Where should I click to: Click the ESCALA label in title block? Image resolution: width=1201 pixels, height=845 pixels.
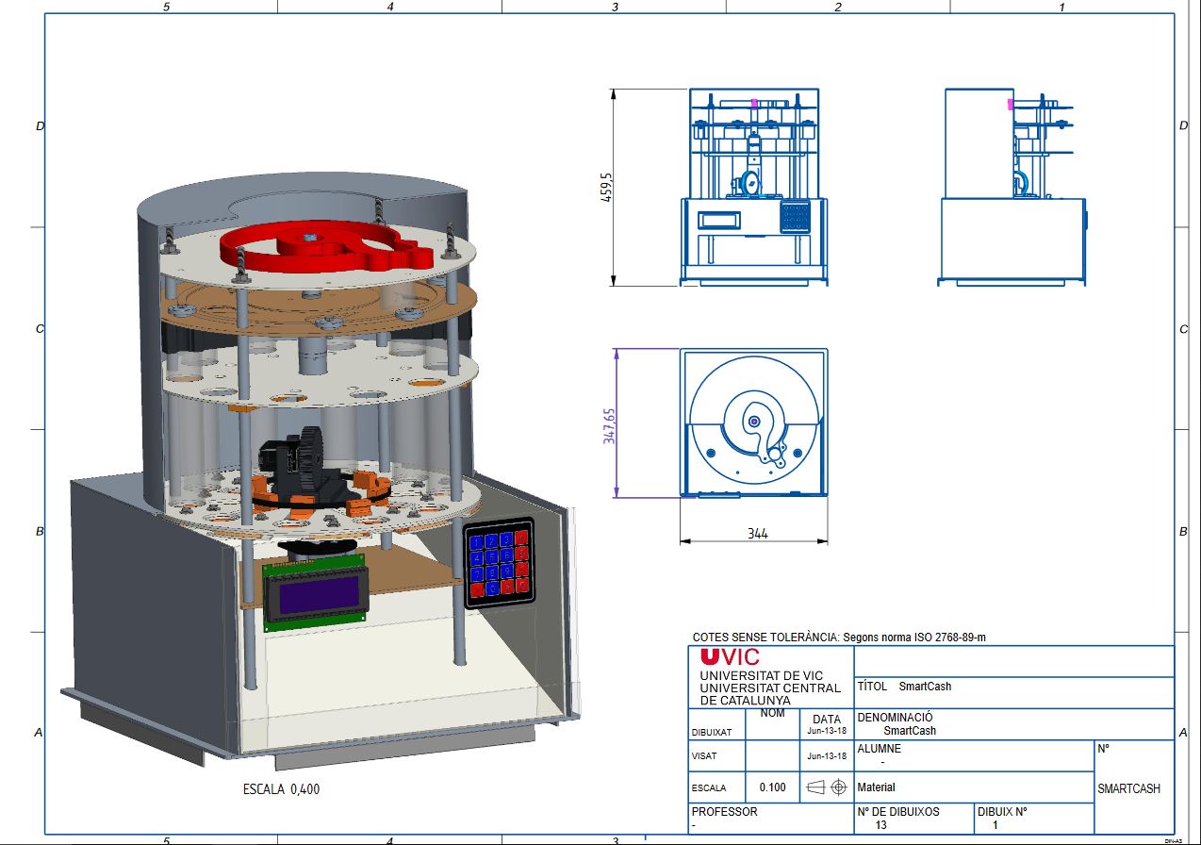click(x=709, y=788)
